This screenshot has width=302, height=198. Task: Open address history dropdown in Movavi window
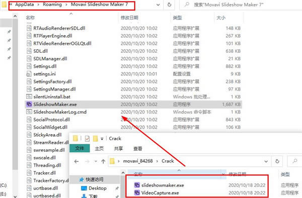click(158, 5)
